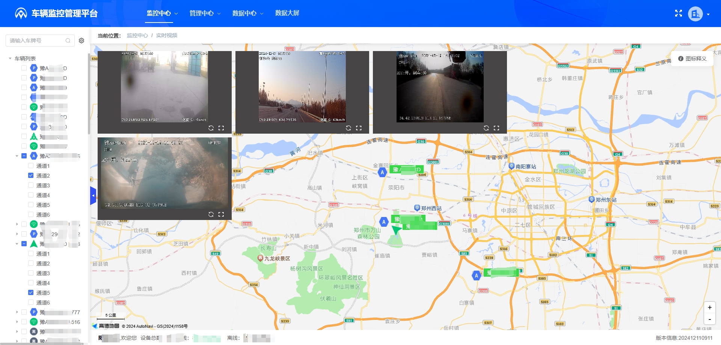The height and width of the screenshot is (345, 721).
Task: Open 管理中心 dropdown menu
Action: (x=205, y=14)
